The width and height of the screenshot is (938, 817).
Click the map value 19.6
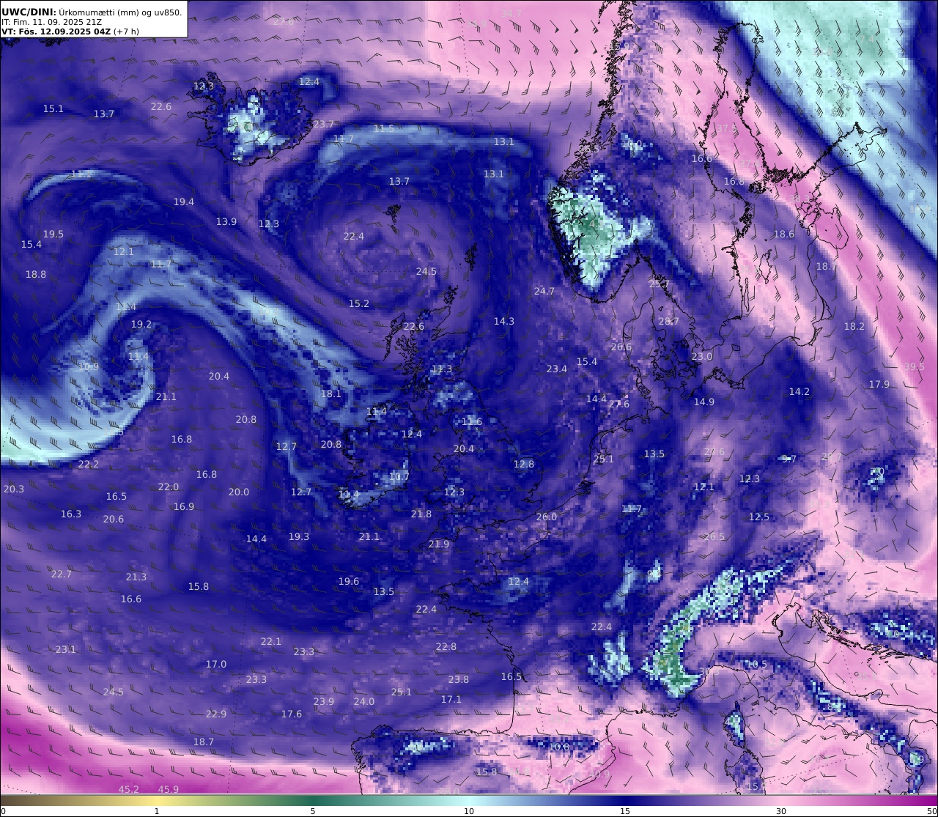[349, 582]
